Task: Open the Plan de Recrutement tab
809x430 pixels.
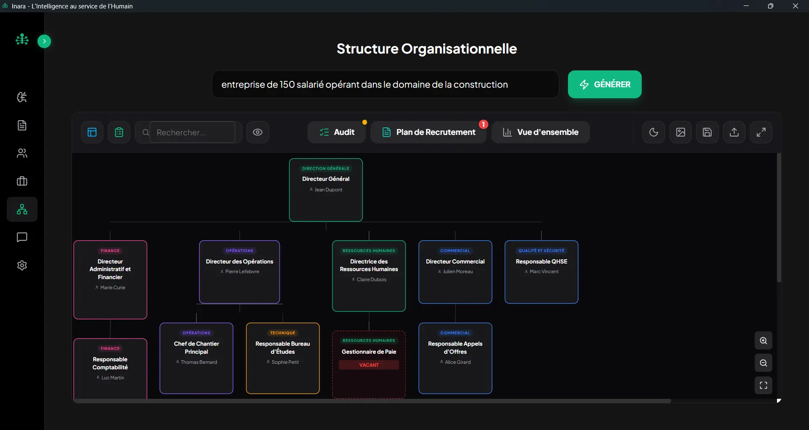Action: point(429,132)
